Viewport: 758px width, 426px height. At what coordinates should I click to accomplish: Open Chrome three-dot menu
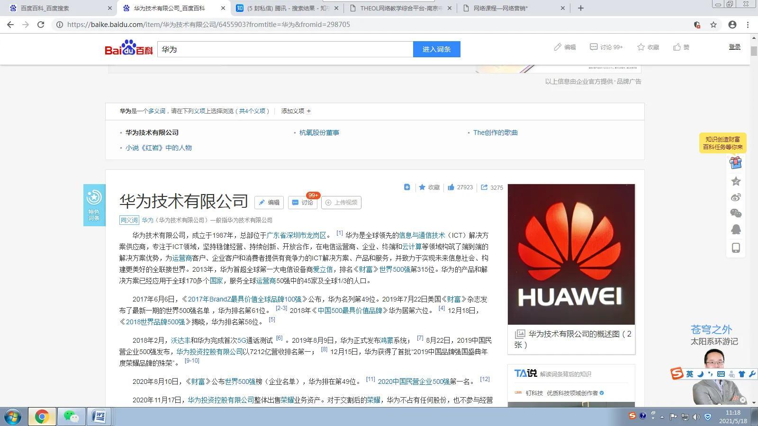coord(748,25)
